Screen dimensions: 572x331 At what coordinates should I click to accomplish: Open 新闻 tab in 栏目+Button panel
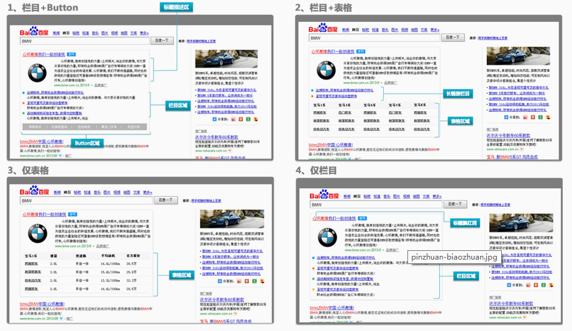coord(56,33)
